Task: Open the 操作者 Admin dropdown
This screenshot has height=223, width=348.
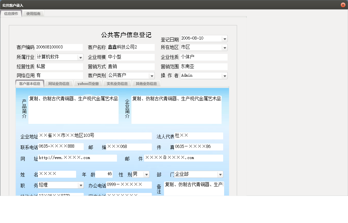Action: tap(224, 76)
